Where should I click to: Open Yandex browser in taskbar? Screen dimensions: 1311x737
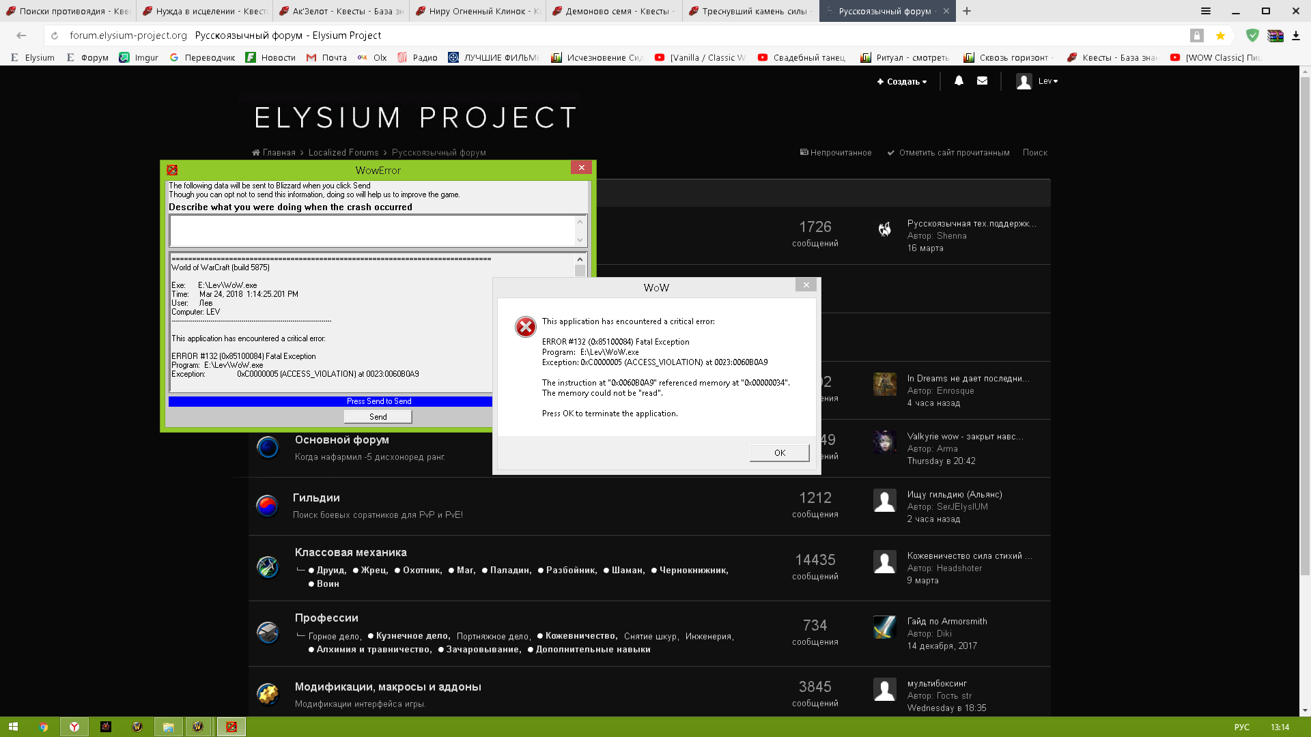click(x=74, y=727)
